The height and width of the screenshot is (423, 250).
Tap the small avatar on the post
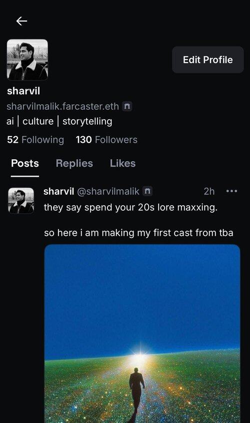tap(21, 201)
